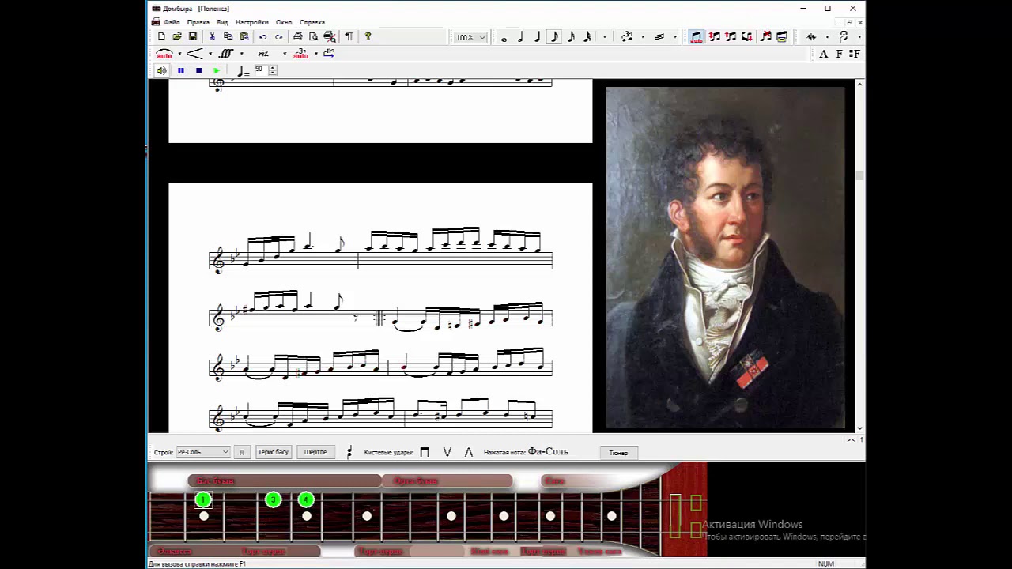The image size is (1012, 569).
Task: Expand the hairpin dropdown arrow
Action: (x=210, y=54)
